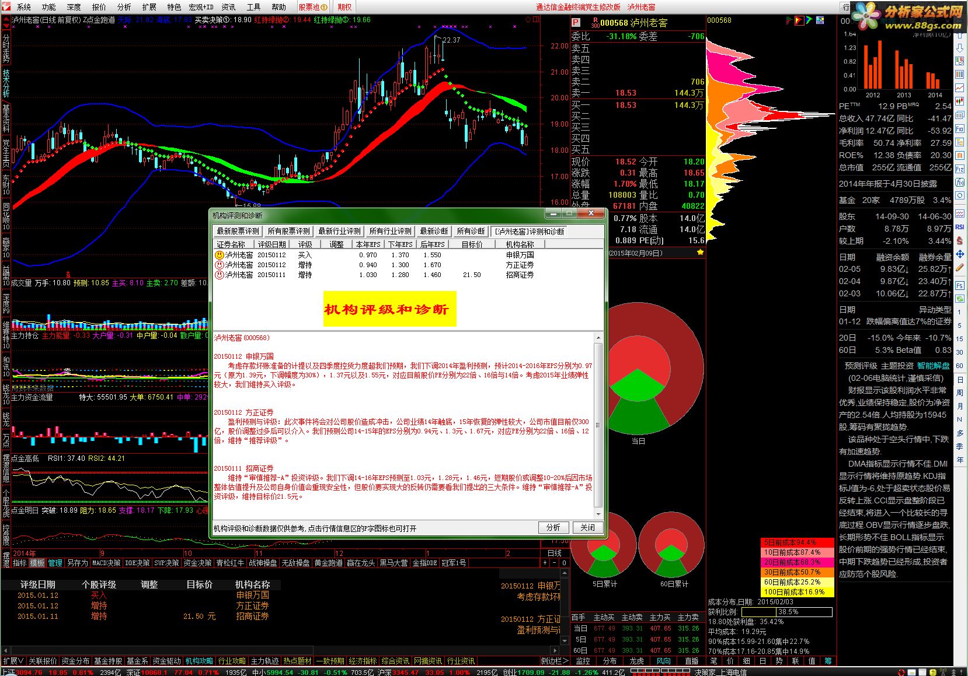
Task: Click the circle icon in right toolbar
Action: (960, 195)
